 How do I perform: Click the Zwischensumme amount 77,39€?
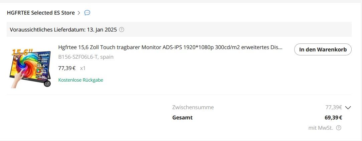click(333, 107)
